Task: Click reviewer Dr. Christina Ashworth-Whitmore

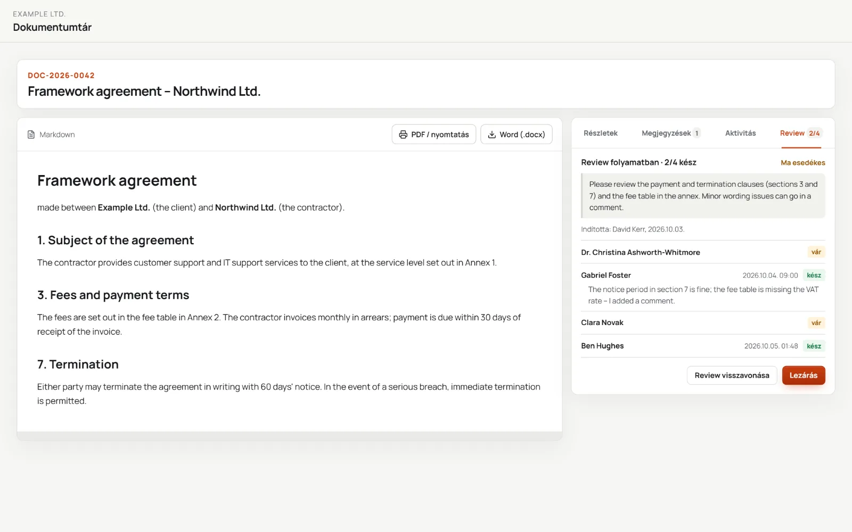Action: click(641, 252)
